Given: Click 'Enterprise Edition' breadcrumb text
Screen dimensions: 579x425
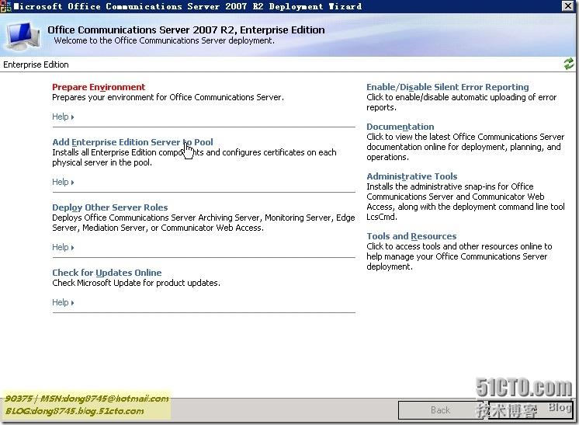Looking at the screenshot, I should [x=36, y=64].
